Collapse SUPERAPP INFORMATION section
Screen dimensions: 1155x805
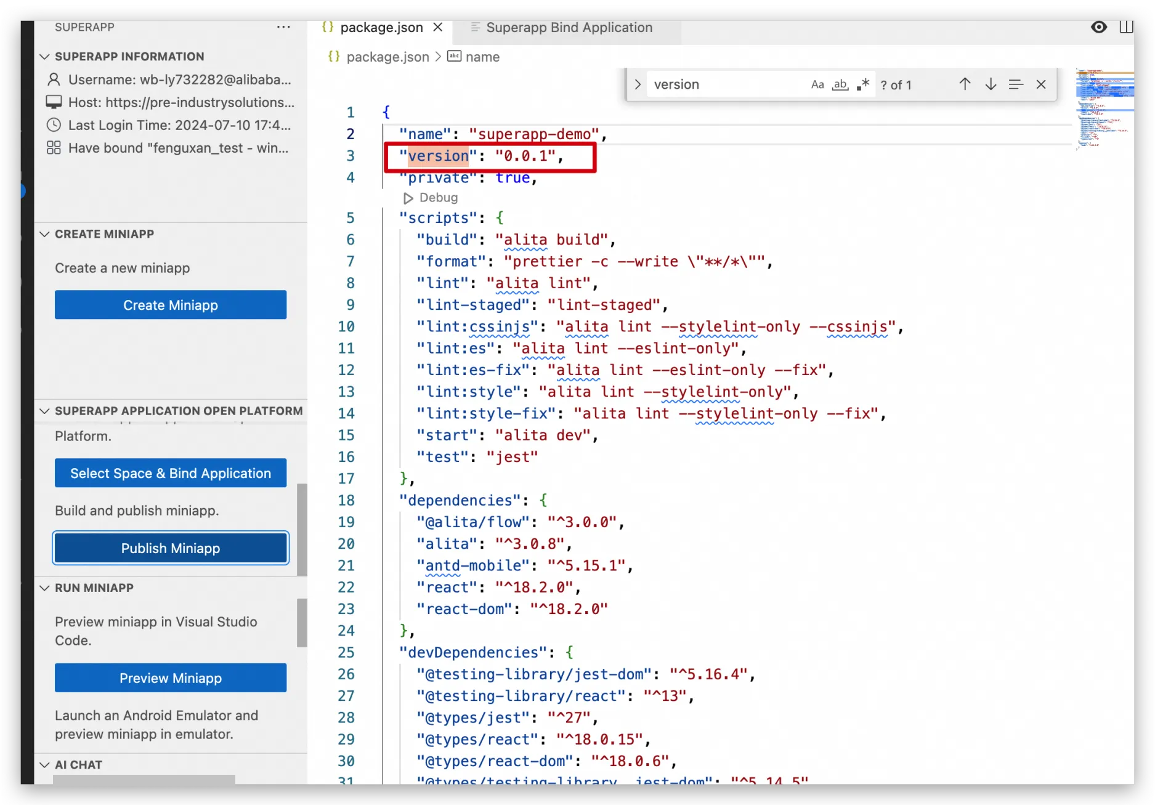44,57
